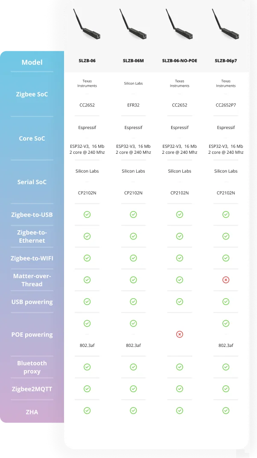Click SLZB-06p7 USB powering checkmark
The height and width of the screenshot is (458, 257).
click(x=226, y=302)
